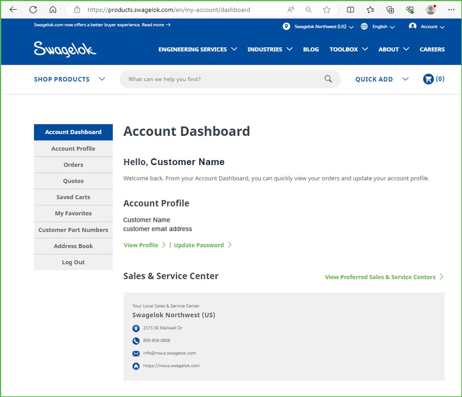Click the globe language icon
The image size is (462, 397).
(x=364, y=27)
